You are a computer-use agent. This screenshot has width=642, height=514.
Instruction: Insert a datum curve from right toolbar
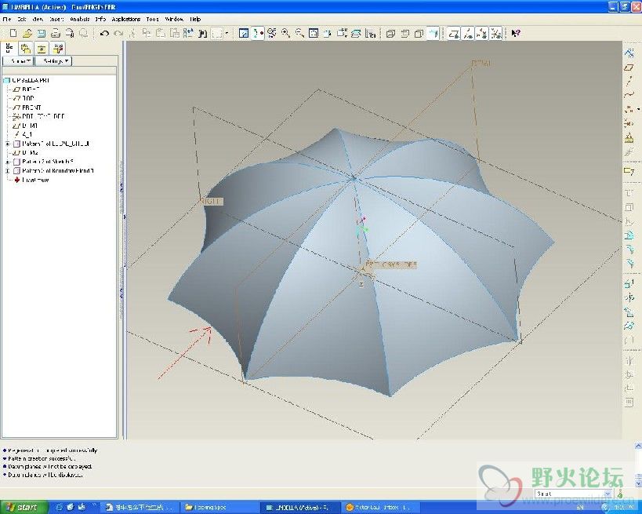point(629,95)
